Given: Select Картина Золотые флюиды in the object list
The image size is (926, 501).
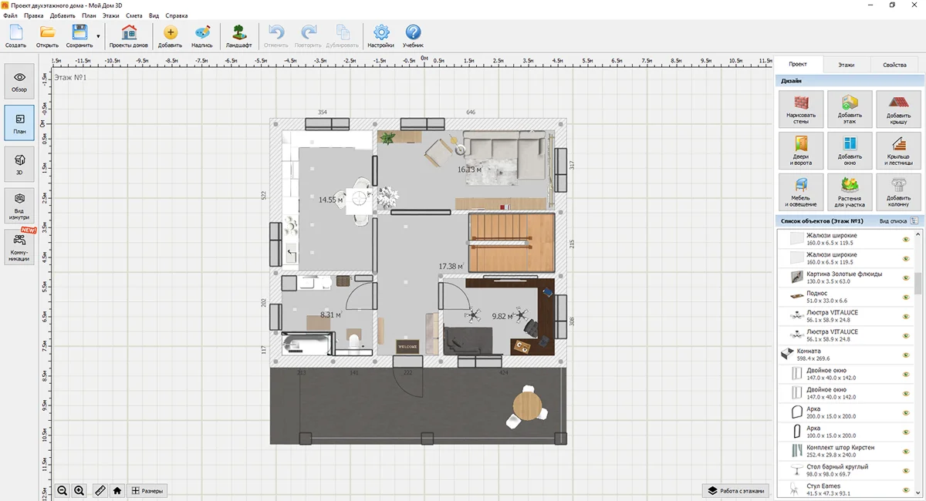Looking at the screenshot, I should tap(845, 277).
